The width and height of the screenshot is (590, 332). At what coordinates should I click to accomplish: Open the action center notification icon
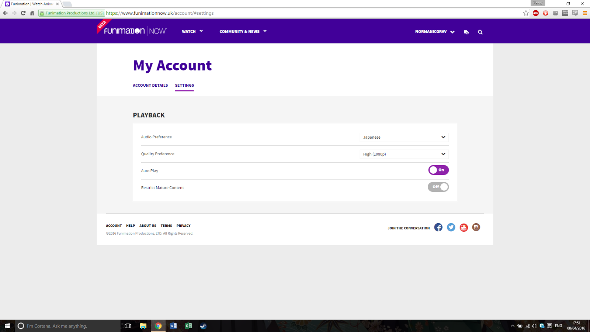coord(549,326)
